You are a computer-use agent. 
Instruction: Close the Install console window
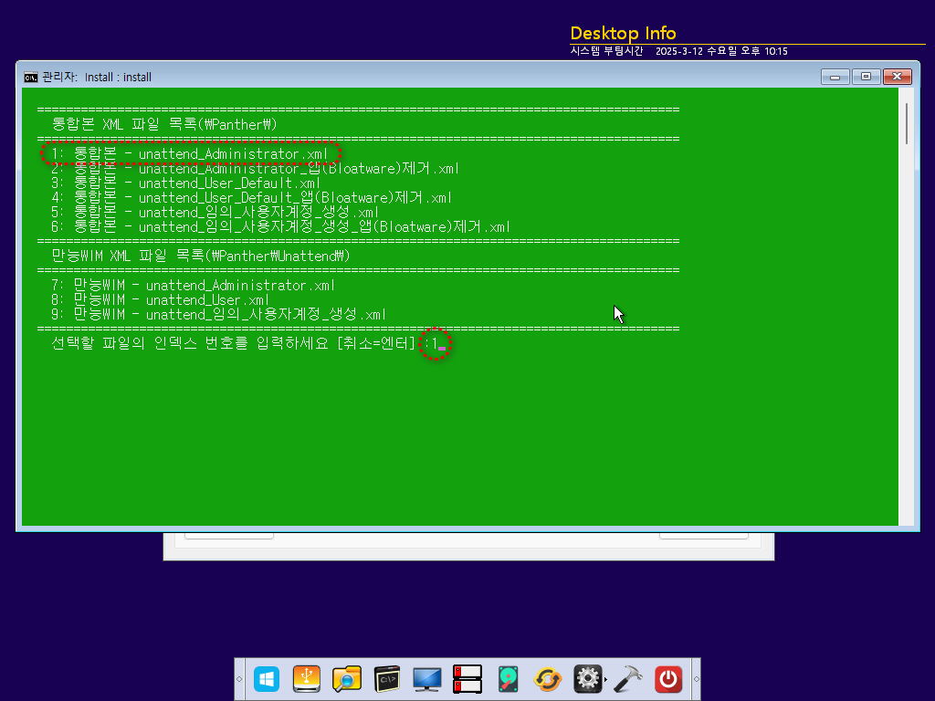point(897,77)
